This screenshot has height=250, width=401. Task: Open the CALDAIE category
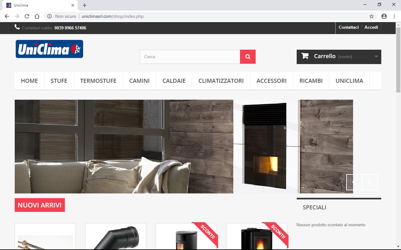(174, 81)
